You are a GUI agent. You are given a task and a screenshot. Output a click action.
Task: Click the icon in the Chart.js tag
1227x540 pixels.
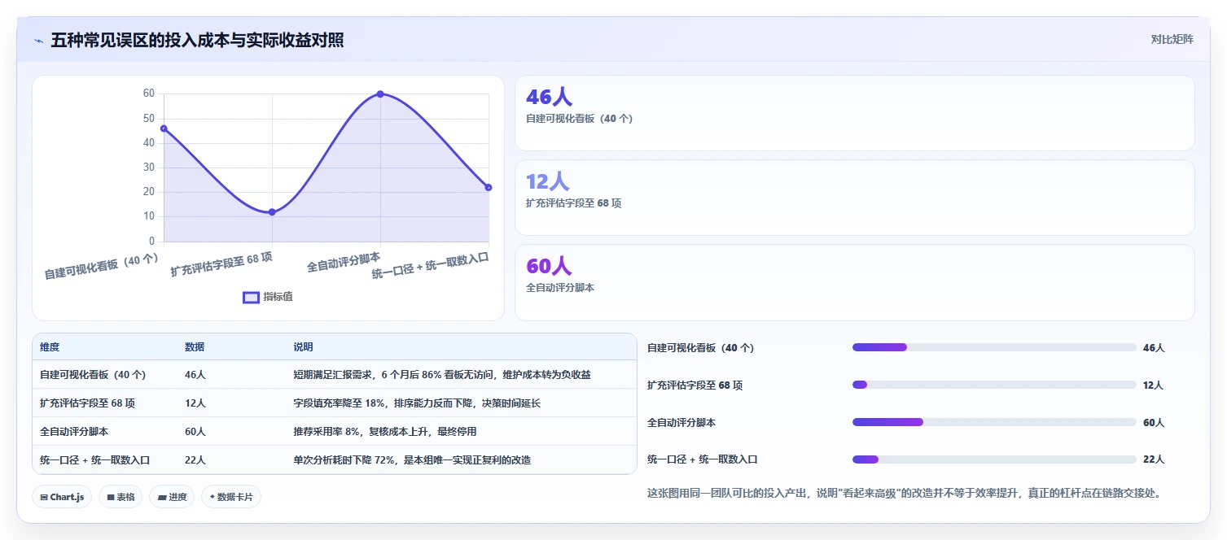(x=44, y=497)
